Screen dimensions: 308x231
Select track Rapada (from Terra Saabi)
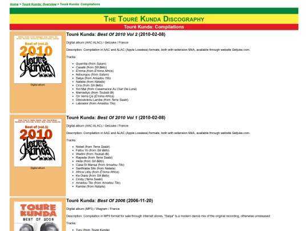click(x=94, y=157)
